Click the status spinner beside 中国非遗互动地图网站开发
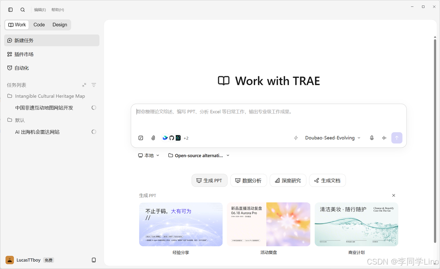The height and width of the screenshot is (269, 440). (x=94, y=108)
